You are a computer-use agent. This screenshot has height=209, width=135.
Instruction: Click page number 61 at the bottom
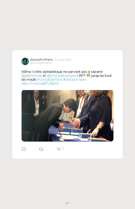(67, 203)
